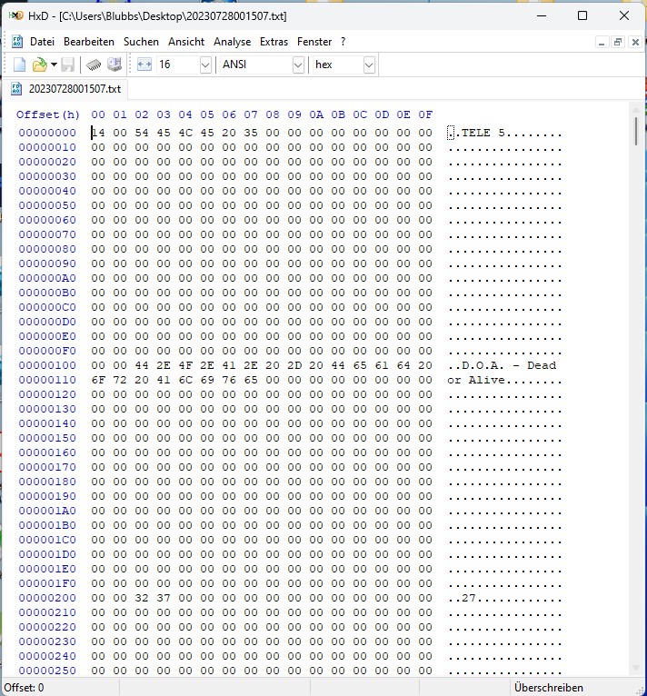This screenshot has width=647, height=696.
Task: Click the Überschreiben mode in status bar
Action: click(549, 688)
